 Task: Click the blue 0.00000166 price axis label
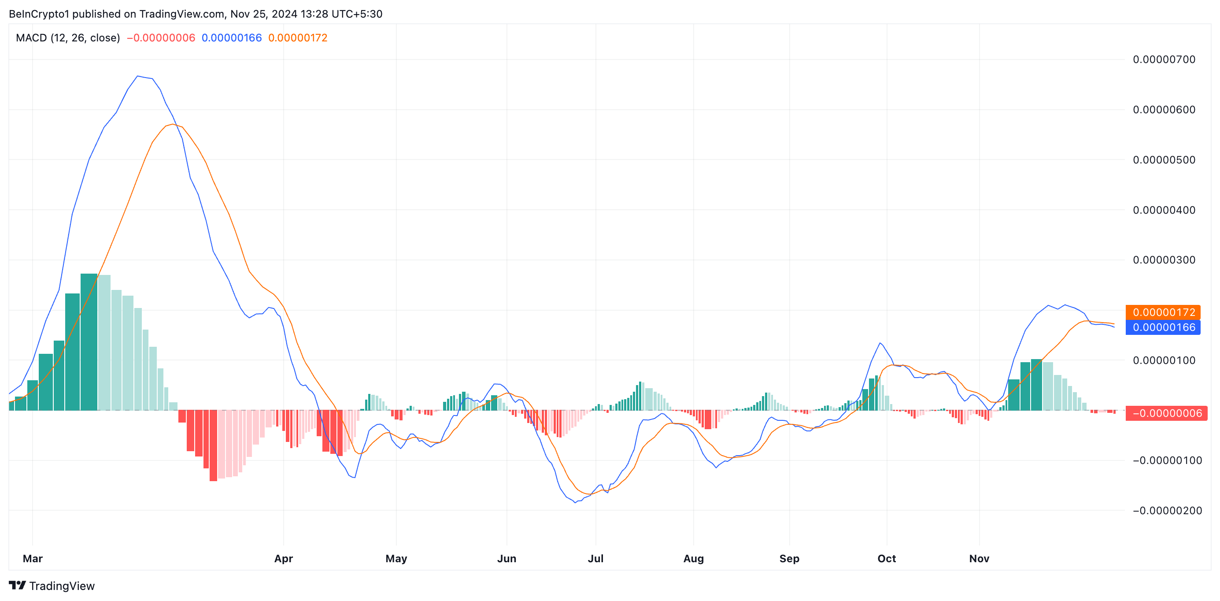pyautogui.click(x=1163, y=327)
